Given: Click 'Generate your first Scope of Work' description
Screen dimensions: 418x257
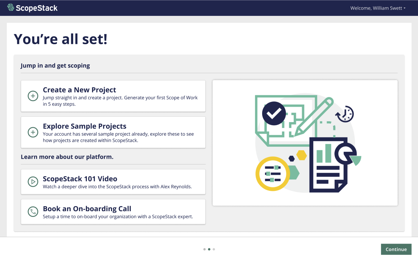Looking at the screenshot, I should click(120, 101).
